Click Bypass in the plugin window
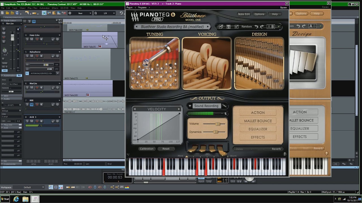The width and height of the screenshot is (362, 203). (283, 8)
